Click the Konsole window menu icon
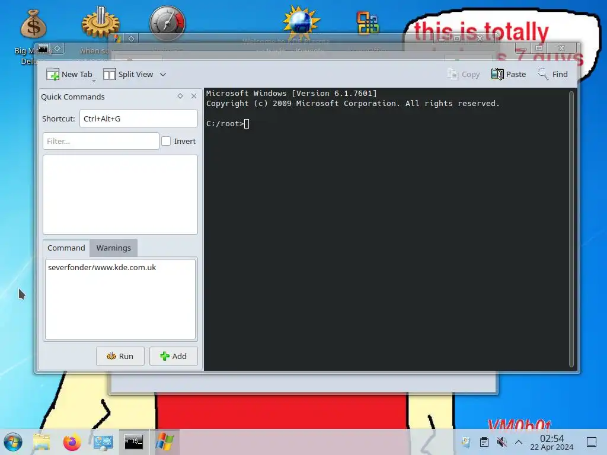The width and height of the screenshot is (607, 455). (x=43, y=49)
